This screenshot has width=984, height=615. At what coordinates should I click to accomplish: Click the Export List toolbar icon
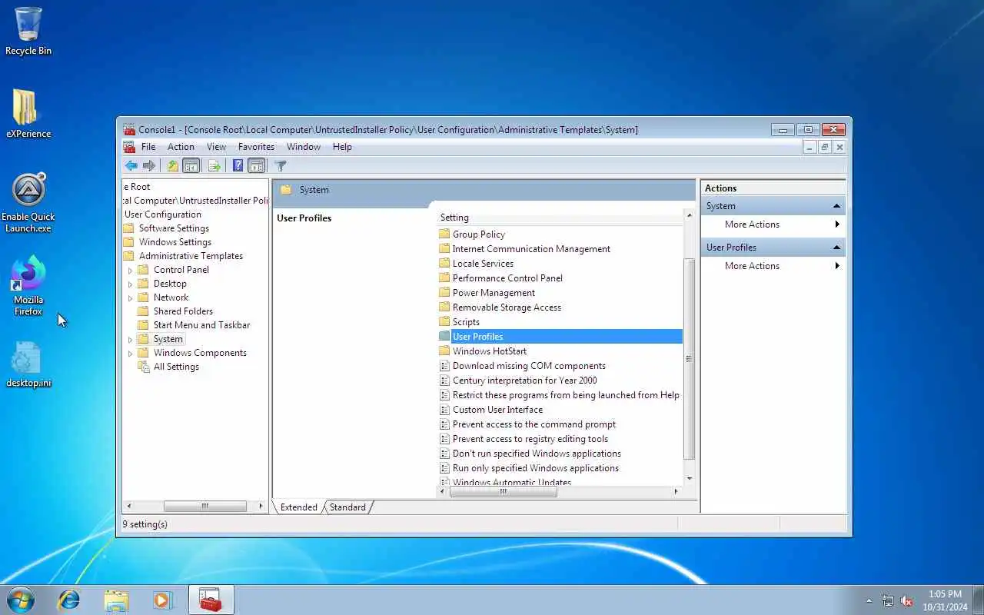point(214,166)
